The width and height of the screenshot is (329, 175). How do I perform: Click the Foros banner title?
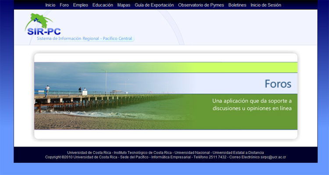(x=278, y=84)
